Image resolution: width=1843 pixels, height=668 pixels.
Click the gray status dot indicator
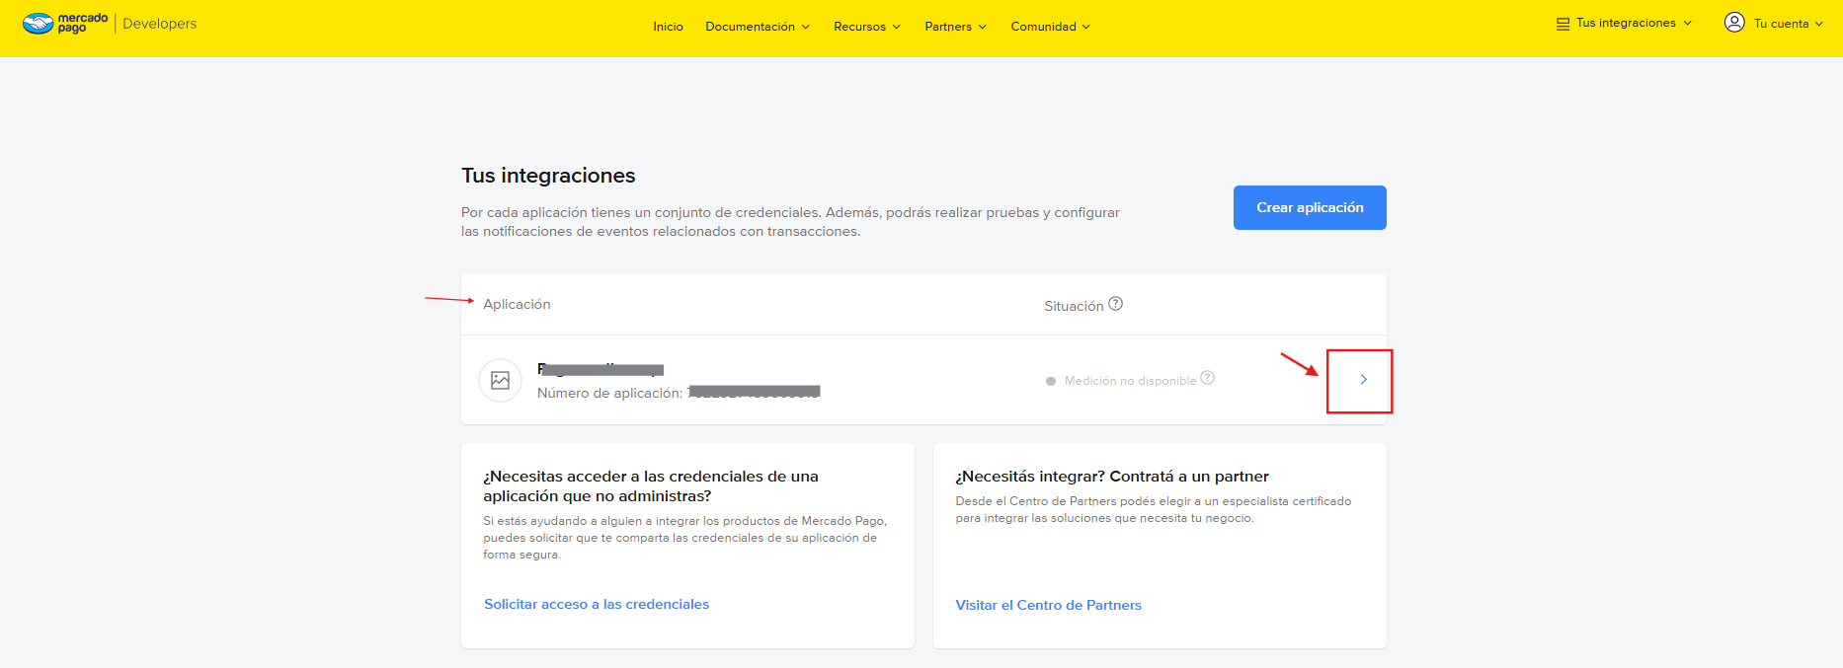tap(1051, 381)
